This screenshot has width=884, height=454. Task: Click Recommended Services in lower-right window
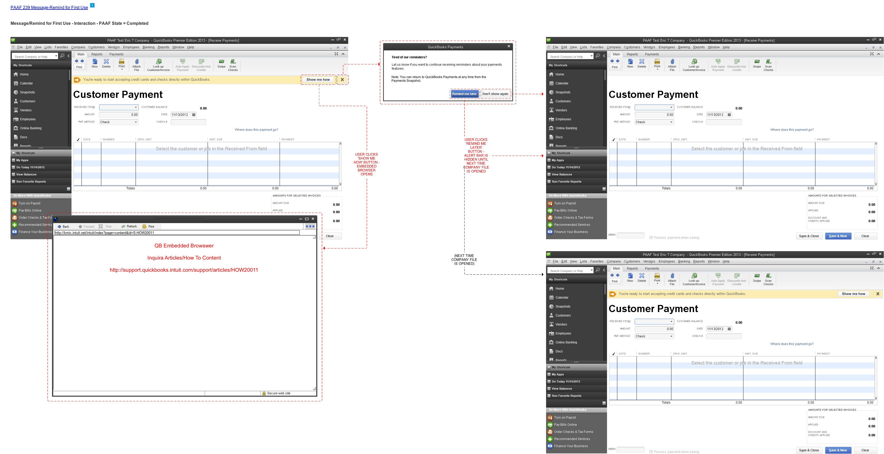click(572, 439)
